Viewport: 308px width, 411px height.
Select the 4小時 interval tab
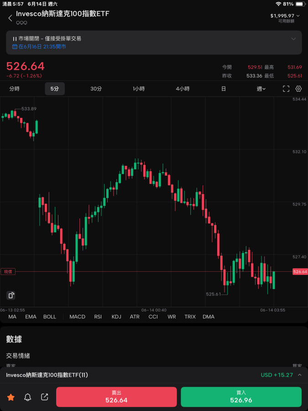[x=183, y=89]
